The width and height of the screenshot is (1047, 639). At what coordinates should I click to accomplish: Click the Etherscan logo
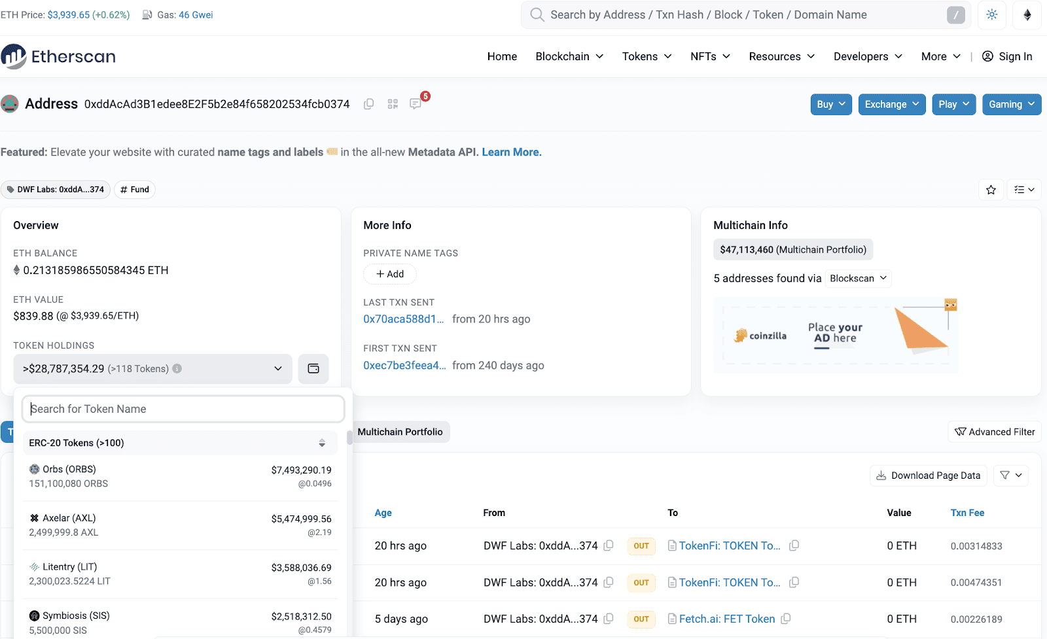58,57
